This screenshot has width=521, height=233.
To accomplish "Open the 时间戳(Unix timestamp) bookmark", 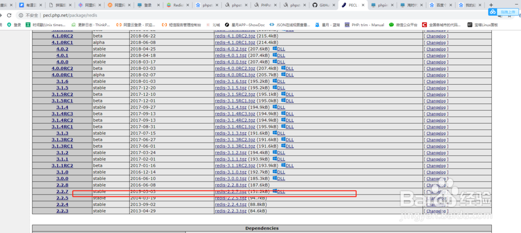I will [x=46, y=24].
